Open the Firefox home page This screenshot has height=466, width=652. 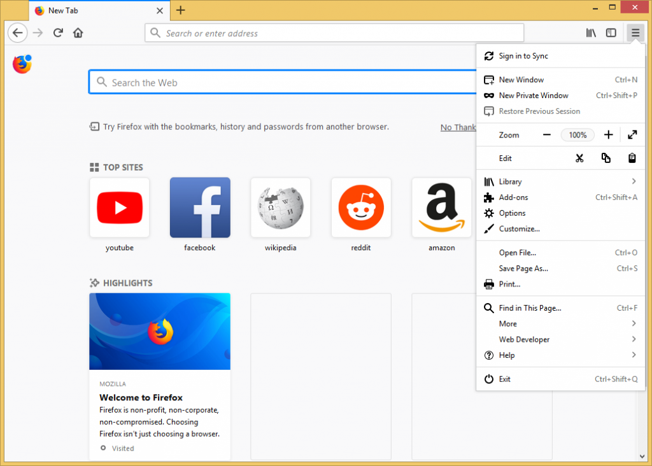click(x=78, y=33)
